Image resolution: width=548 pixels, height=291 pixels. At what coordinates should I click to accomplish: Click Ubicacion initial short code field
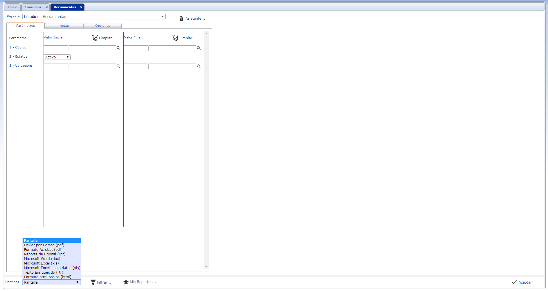click(x=56, y=66)
